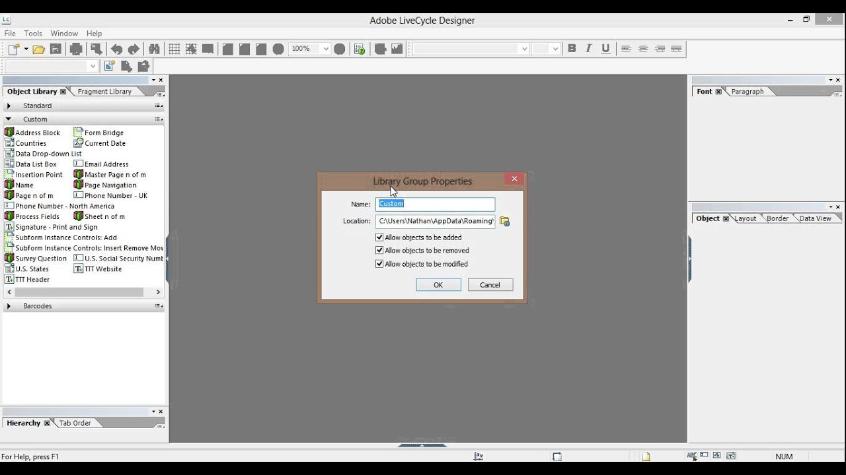Screen dimensions: 846x475
Task: Center align text
Action: 642,48
